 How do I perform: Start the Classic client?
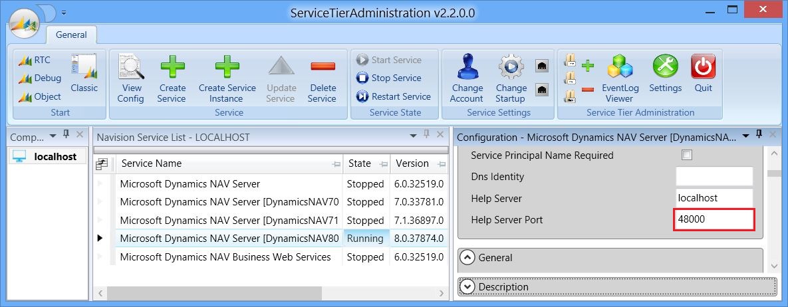[84, 73]
